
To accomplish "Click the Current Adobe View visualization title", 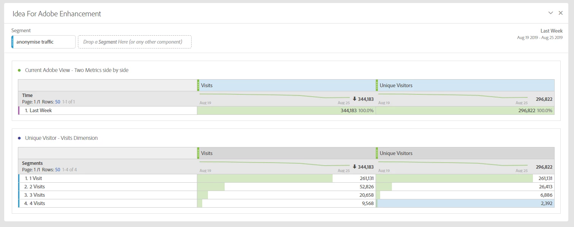I will [x=77, y=70].
